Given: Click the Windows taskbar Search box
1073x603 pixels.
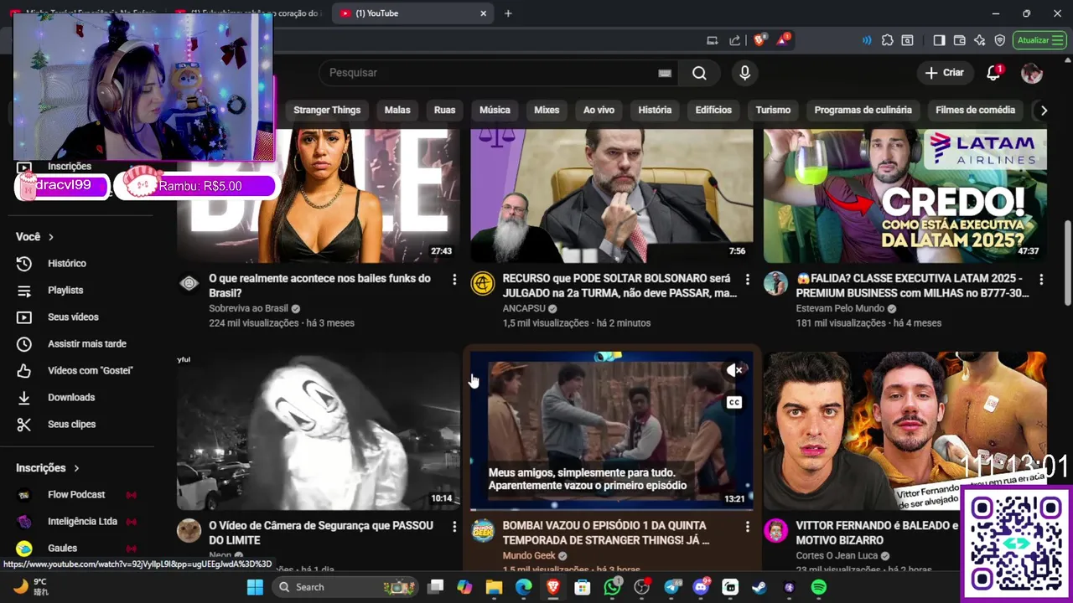Looking at the screenshot, I should (x=346, y=587).
